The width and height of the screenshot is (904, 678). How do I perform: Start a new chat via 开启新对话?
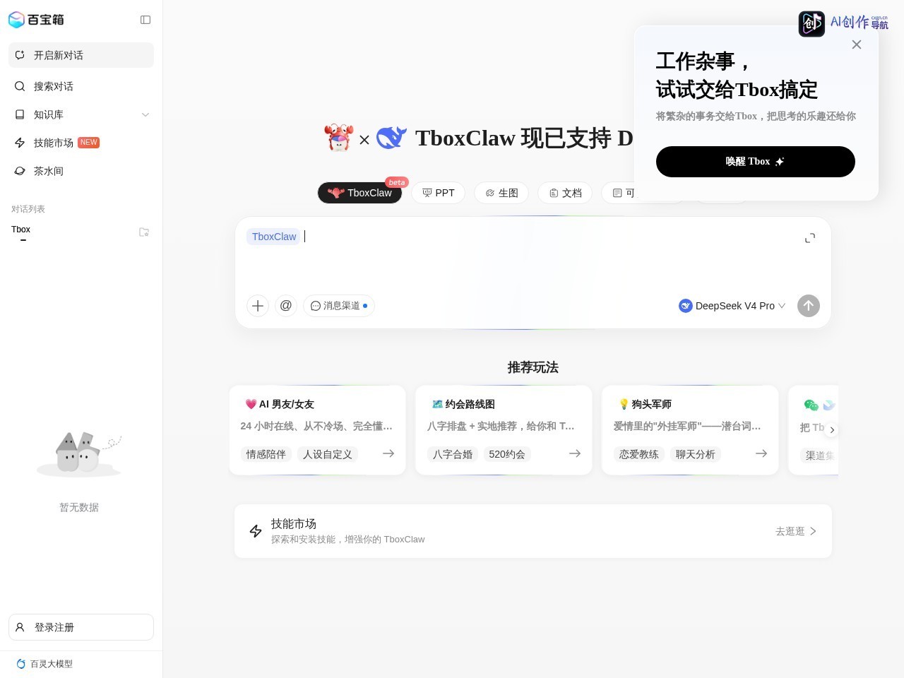click(x=81, y=55)
